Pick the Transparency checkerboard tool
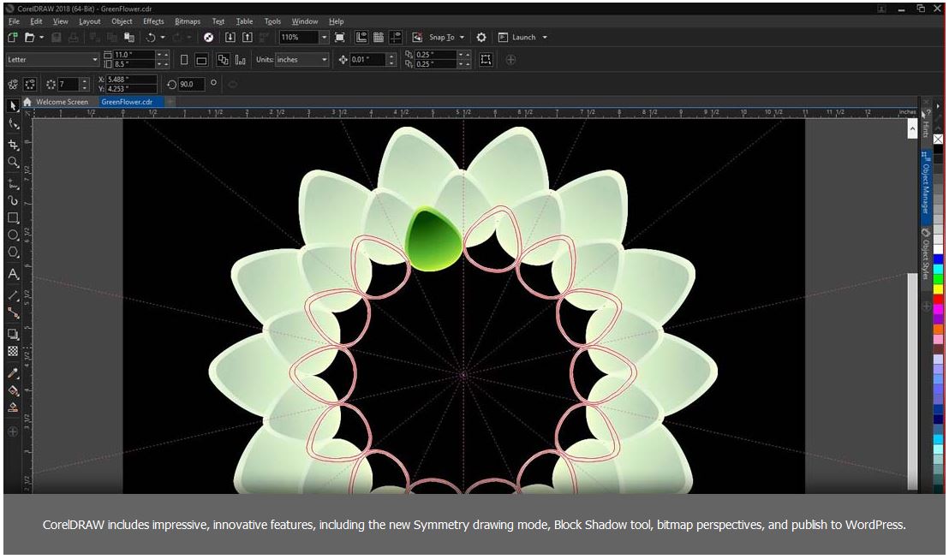This screenshot has width=949, height=559. (x=13, y=352)
